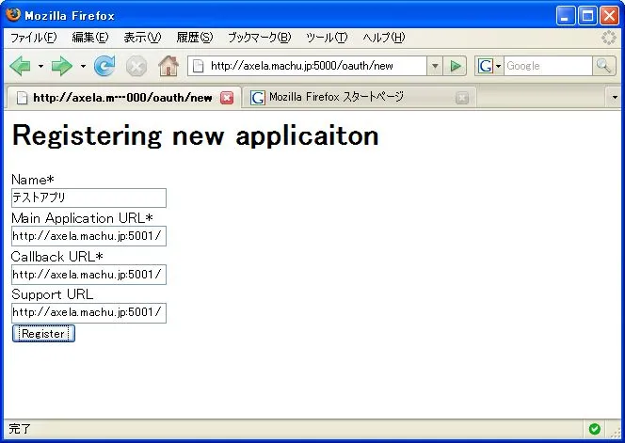Focus the Google search box
The height and width of the screenshot is (443, 625).
[x=548, y=66]
